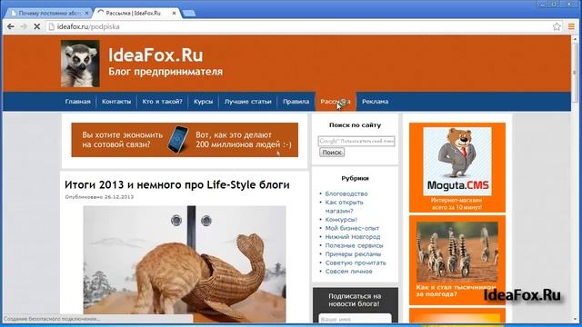Image resolution: width=582 pixels, height=327 pixels.
Task: Click the lemur logo image in header
Action: [x=80, y=64]
